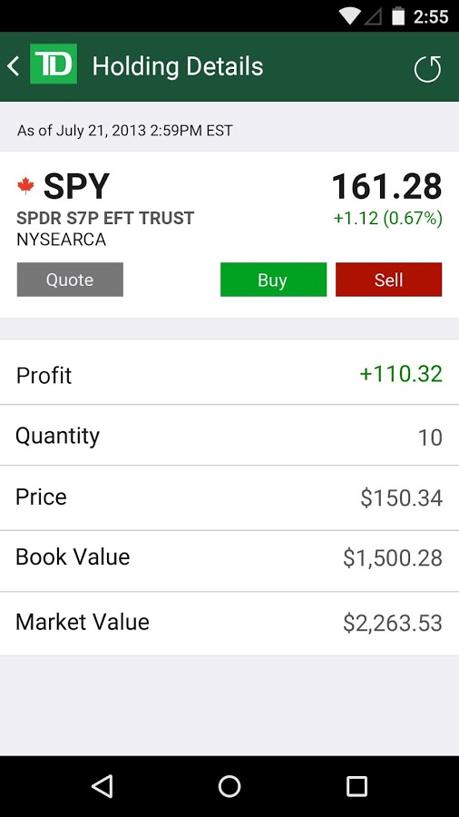
Task: Tap the battery status icon
Action: click(398, 16)
